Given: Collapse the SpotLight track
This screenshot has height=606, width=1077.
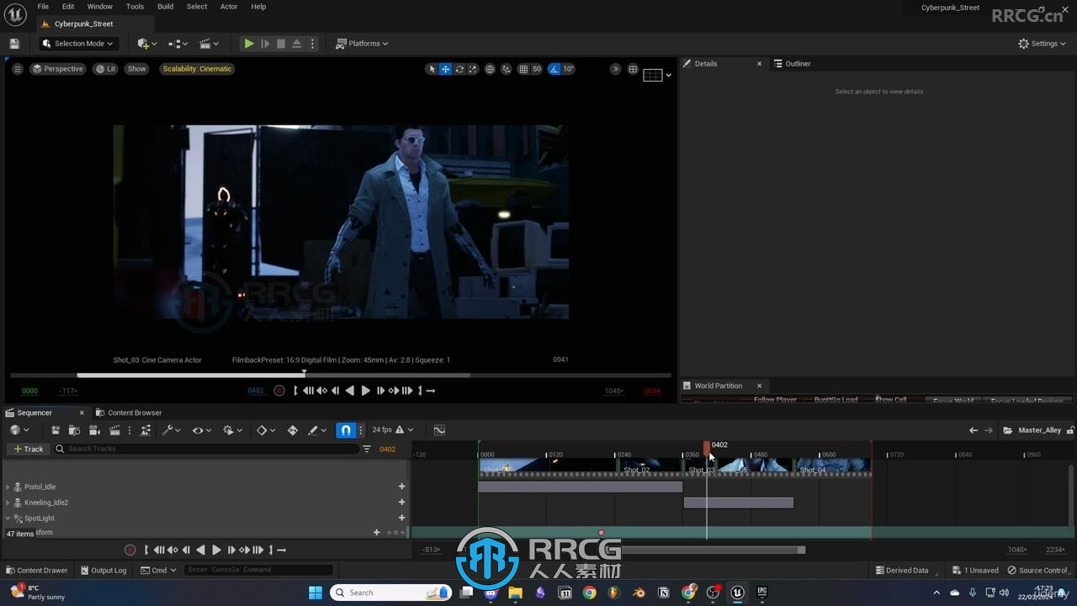Looking at the screenshot, I should [8, 518].
